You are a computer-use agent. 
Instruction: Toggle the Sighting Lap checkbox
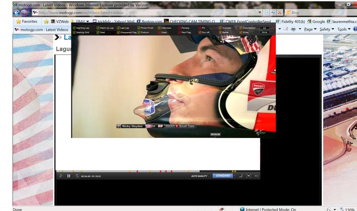click(74, 28)
